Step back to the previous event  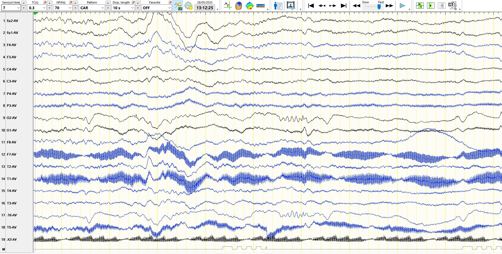pos(322,6)
